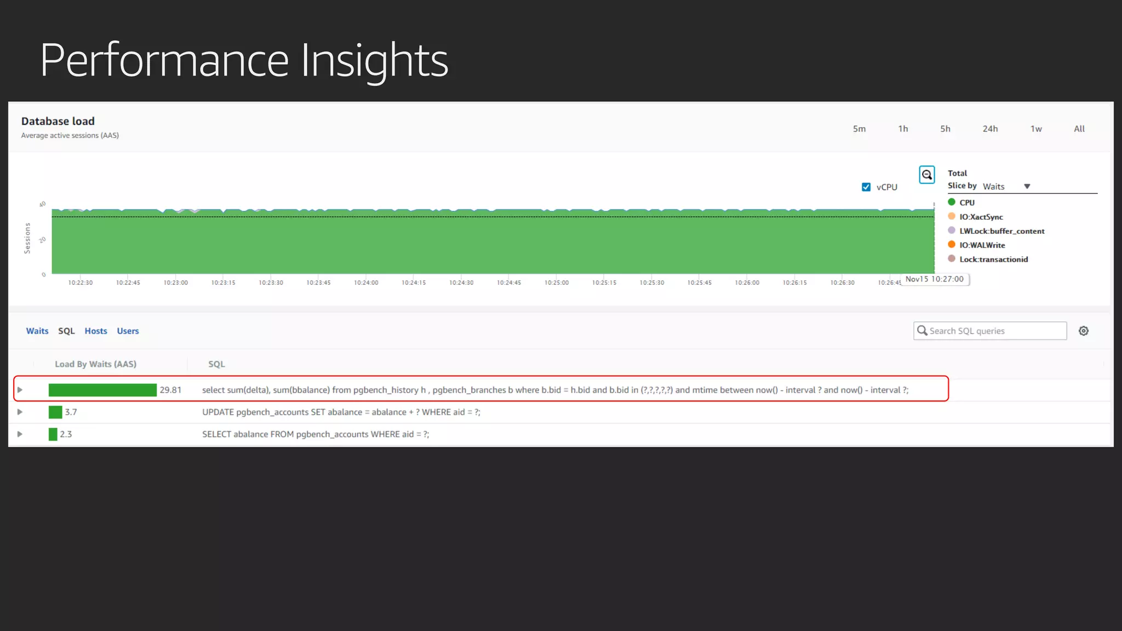Viewport: 1122px width, 631px height.
Task: Select the 1w time range
Action: 1036,129
